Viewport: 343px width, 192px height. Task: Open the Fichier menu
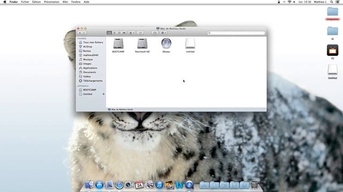[x=25, y=2]
